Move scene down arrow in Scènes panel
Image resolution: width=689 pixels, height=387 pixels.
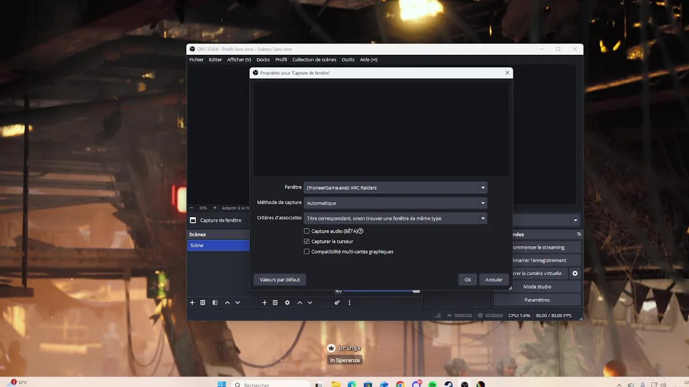pyautogui.click(x=237, y=303)
